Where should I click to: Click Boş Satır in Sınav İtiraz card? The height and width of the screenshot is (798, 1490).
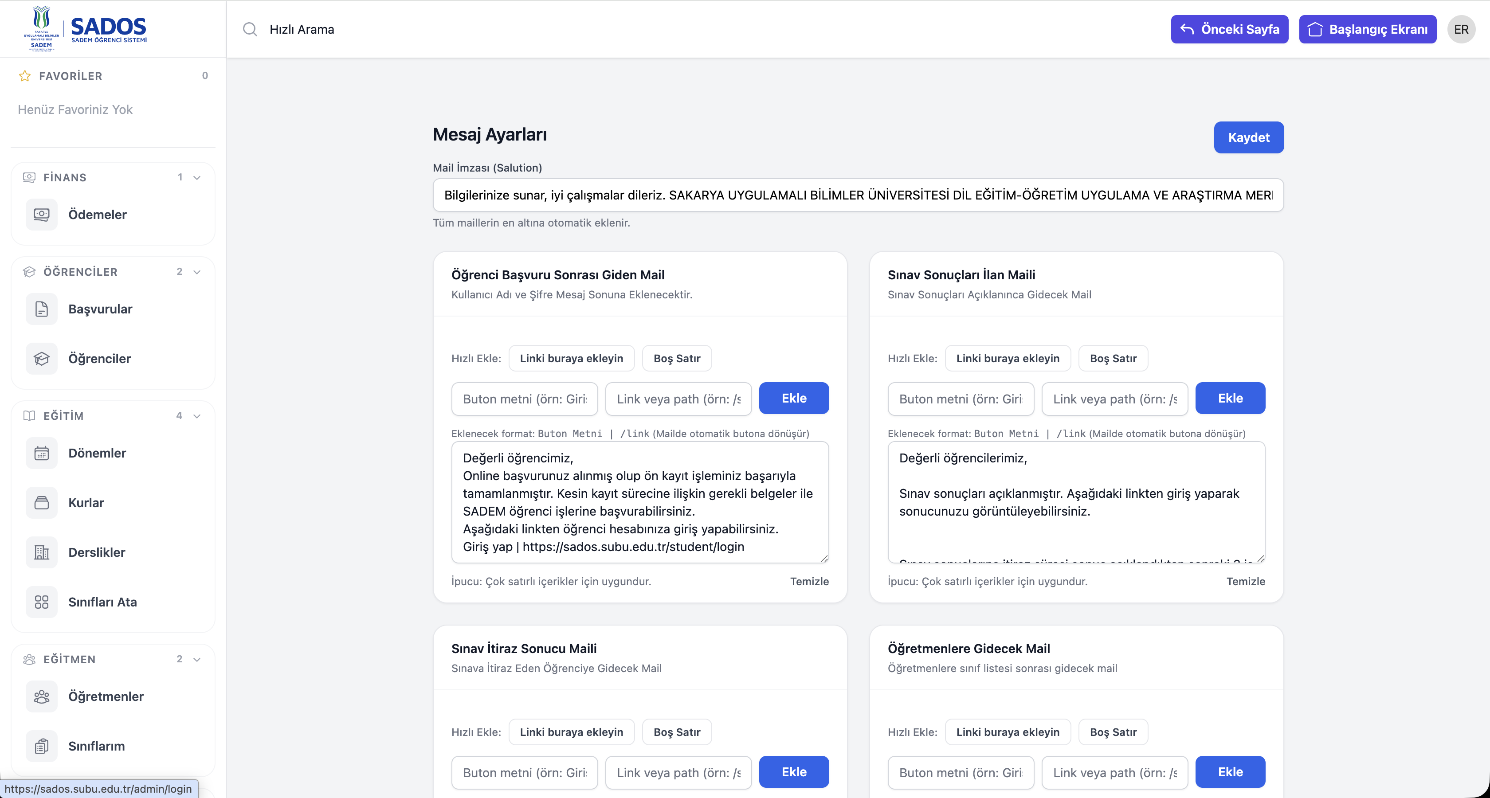[x=677, y=731]
